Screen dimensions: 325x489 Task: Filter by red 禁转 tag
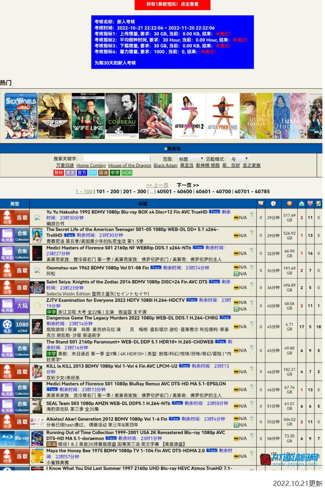tap(59, 173)
